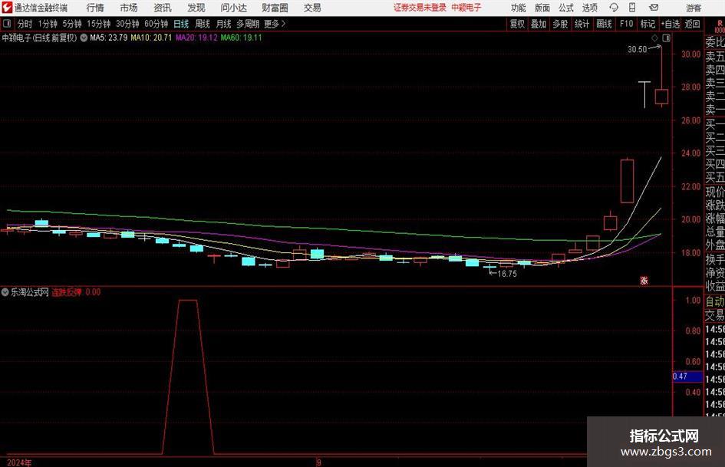Switch to the 1分钟 period tab
Screen dimensions: 725x467
pyautogui.click(x=47, y=24)
